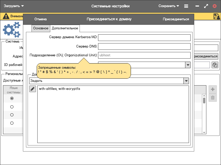221x165 pixels.
Task: Select the last system language radio button
Action: [x=12, y=123]
